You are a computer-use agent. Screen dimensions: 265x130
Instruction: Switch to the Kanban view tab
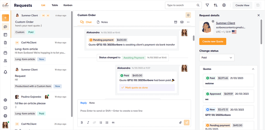[68, 5]
